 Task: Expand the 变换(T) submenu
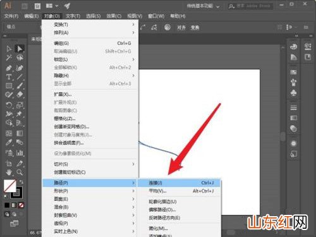(x=90, y=25)
